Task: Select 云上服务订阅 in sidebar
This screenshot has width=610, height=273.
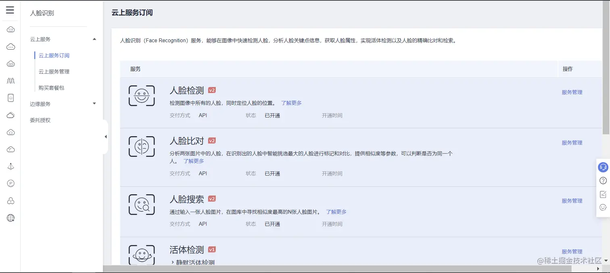Action: click(x=54, y=55)
